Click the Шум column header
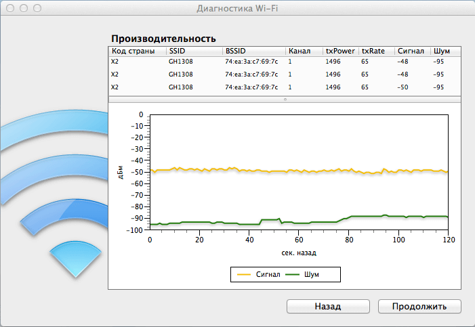475x327 pixels. 445,51
